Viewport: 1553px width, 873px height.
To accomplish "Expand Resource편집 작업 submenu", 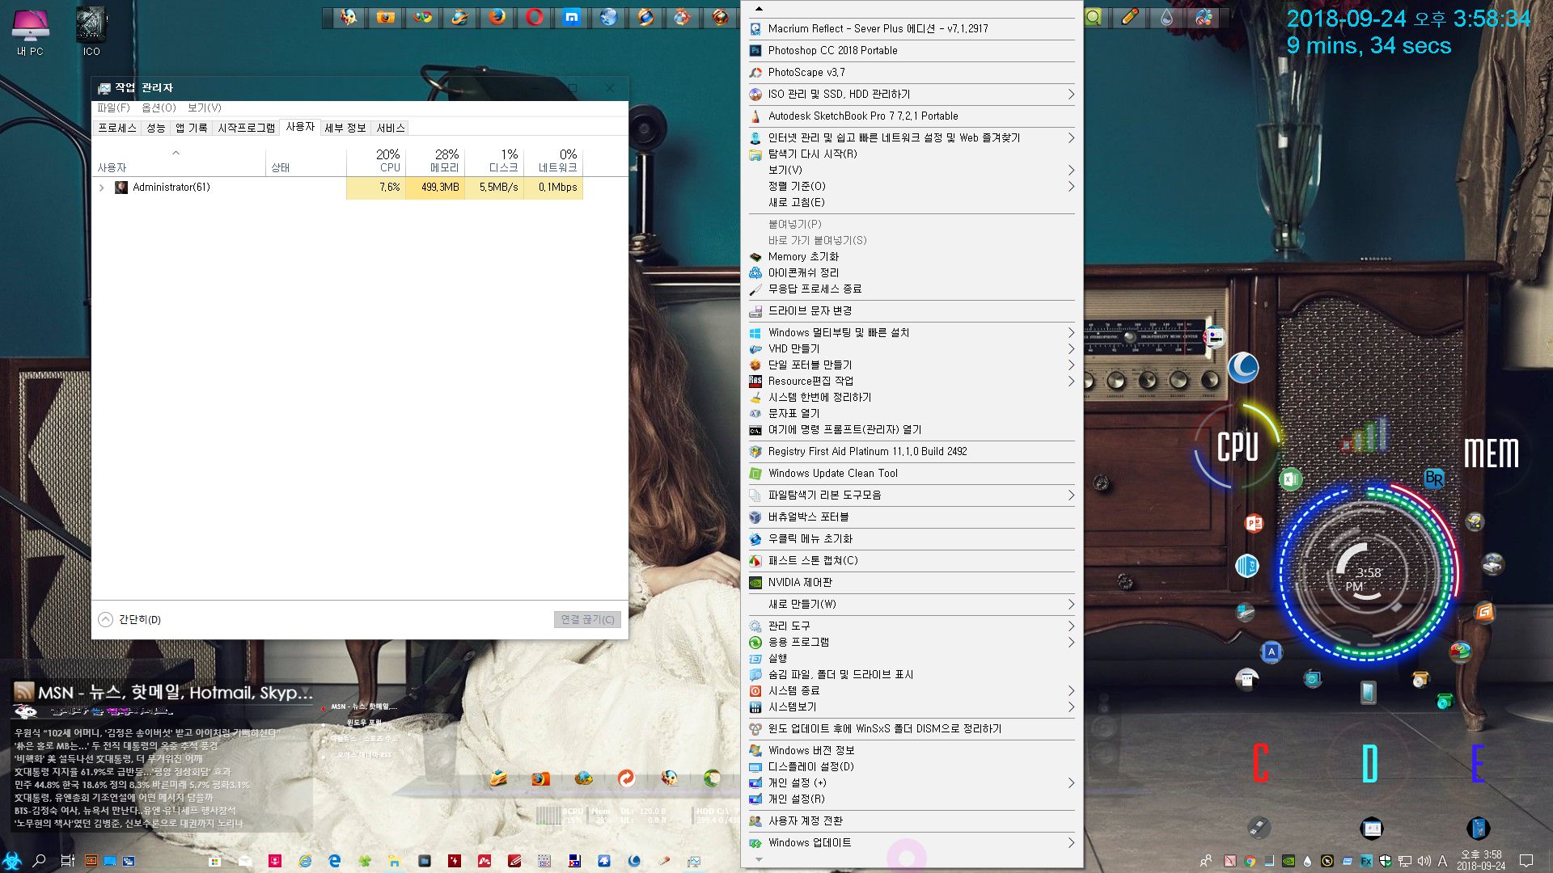I will point(912,381).
